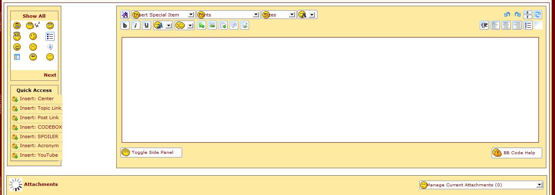Click the insert email link icon

click(x=223, y=26)
